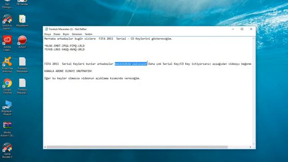Close the Not Defteri window
Image resolution: width=288 pixels, height=162 pixels.
pos(251,29)
